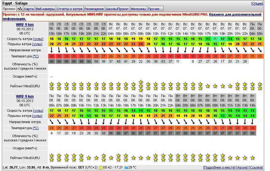Click the first Осадки (мм/1ч) row label

pos(25,76)
